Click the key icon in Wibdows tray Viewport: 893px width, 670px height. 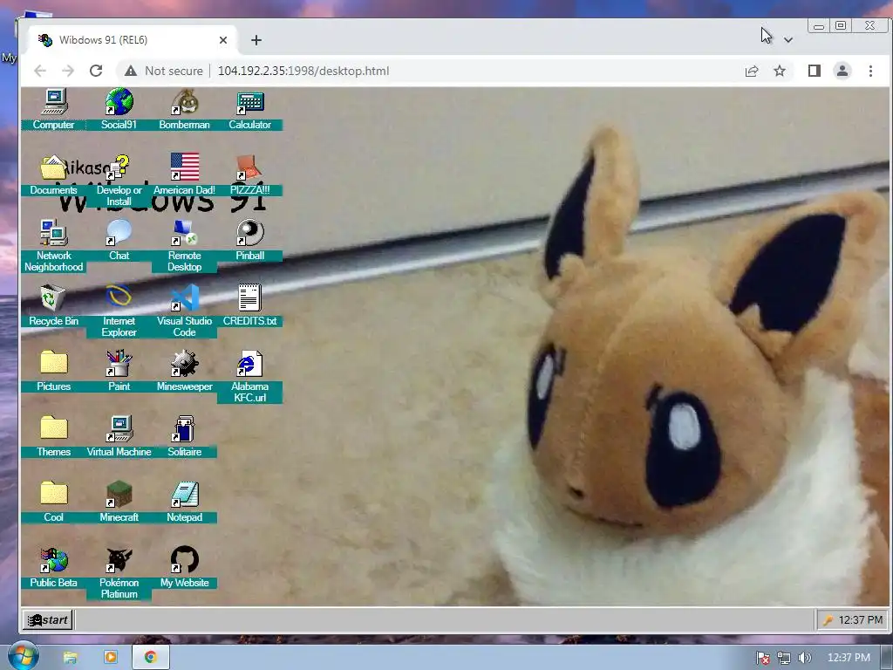828,620
